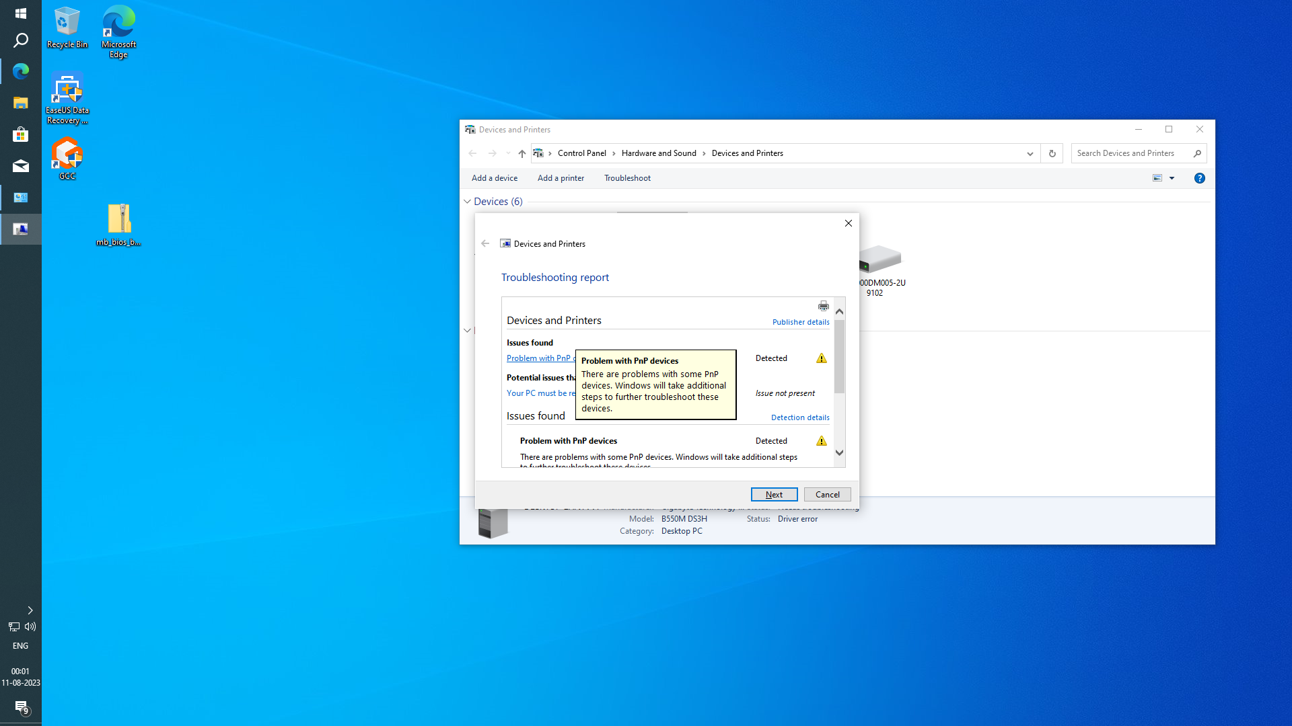Expand Control Panel breadcrumb arrow

pyautogui.click(x=614, y=153)
